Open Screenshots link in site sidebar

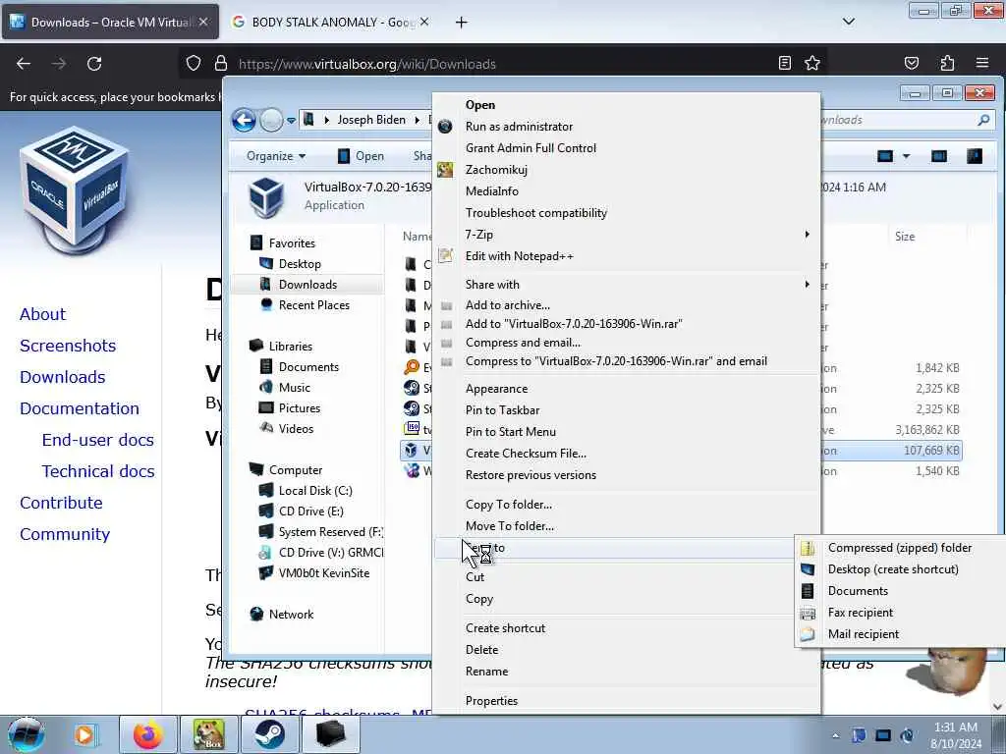tap(68, 346)
